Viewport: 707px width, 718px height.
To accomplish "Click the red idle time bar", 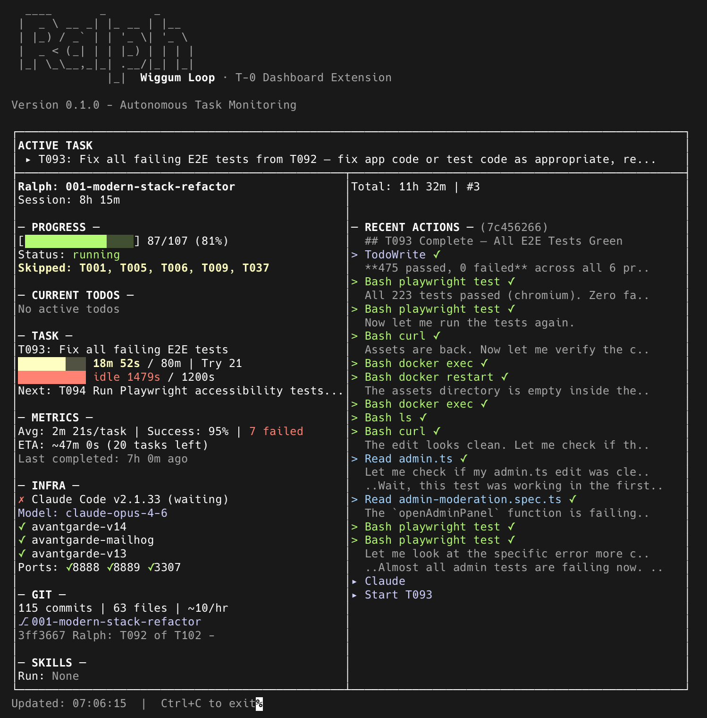I will pos(52,377).
